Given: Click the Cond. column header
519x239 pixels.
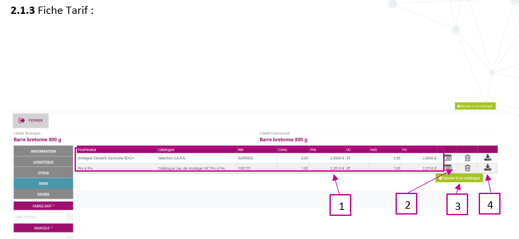Looking at the screenshot, I should (293, 150).
